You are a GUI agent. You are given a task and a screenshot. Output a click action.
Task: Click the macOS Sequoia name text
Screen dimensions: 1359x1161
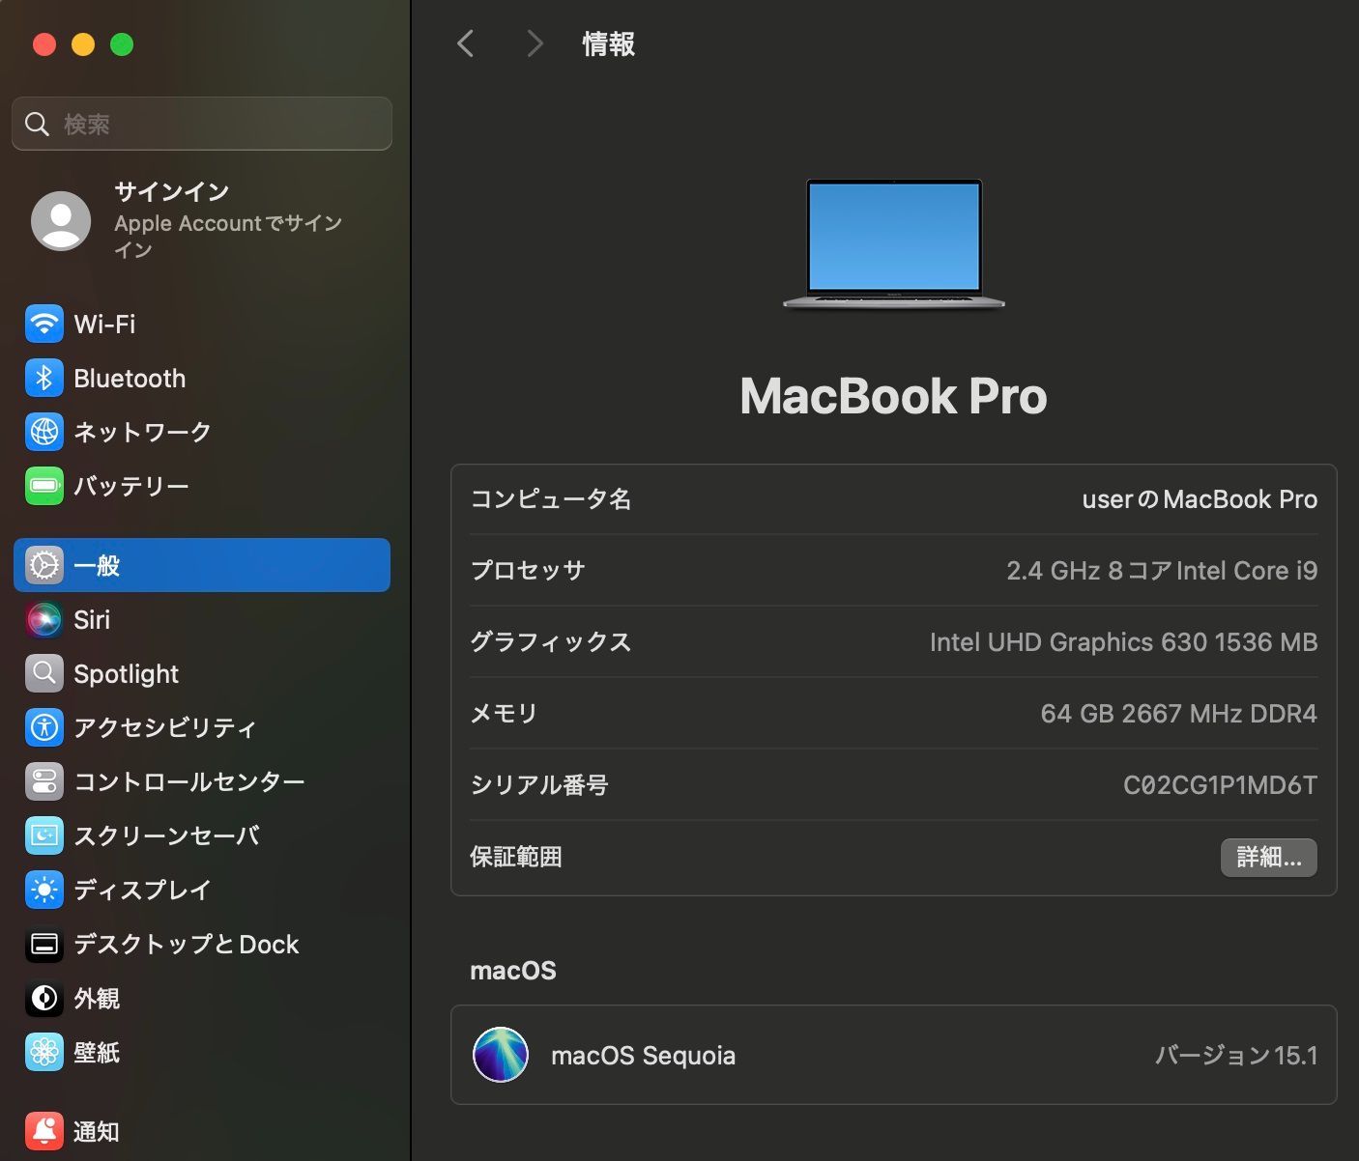(x=643, y=1056)
